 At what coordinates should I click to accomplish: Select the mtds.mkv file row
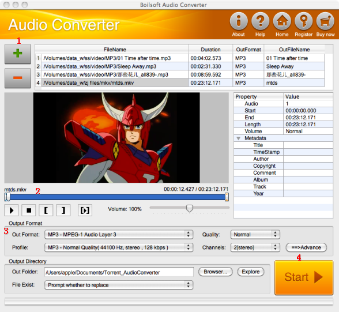(x=180, y=83)
